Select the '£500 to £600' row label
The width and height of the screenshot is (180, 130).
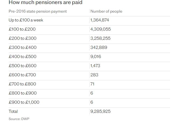point(23,66)
